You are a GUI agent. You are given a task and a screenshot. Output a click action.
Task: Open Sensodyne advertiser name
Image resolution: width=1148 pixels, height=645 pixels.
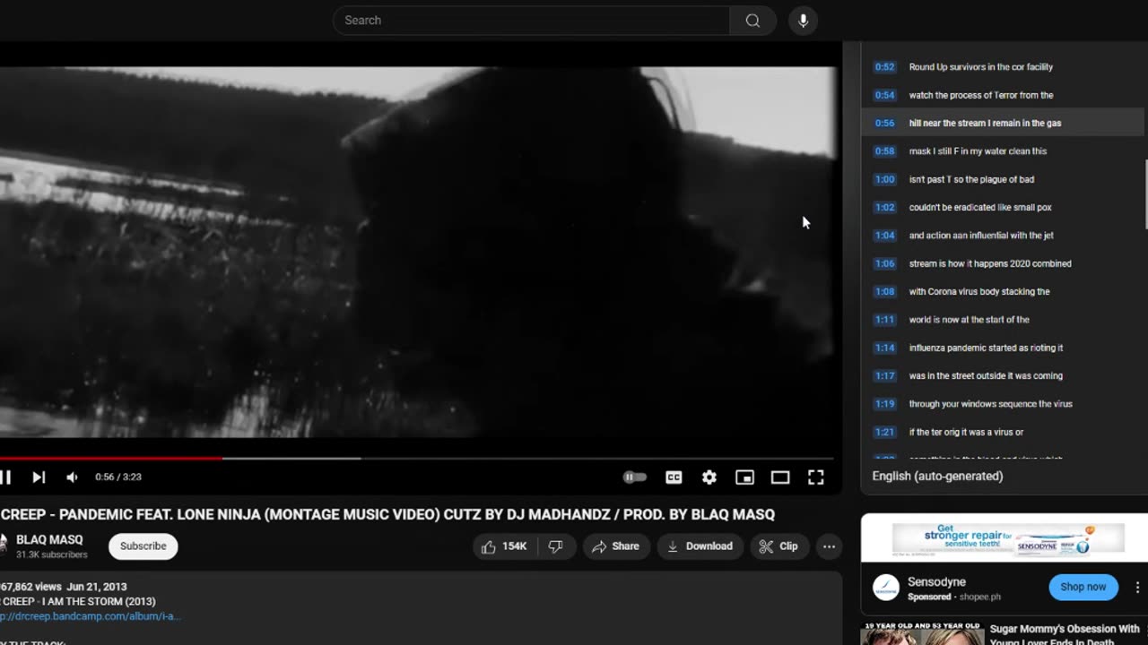click(936, 582)
